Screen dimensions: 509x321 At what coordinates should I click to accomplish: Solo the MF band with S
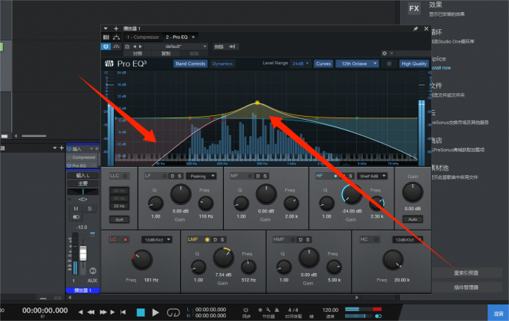pyautogui.click(x=265, y=176)
